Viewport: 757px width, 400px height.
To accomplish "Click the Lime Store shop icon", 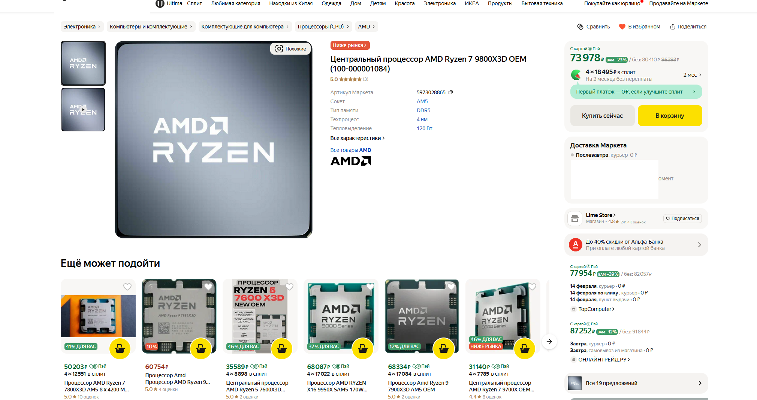I will click(575, 219).
